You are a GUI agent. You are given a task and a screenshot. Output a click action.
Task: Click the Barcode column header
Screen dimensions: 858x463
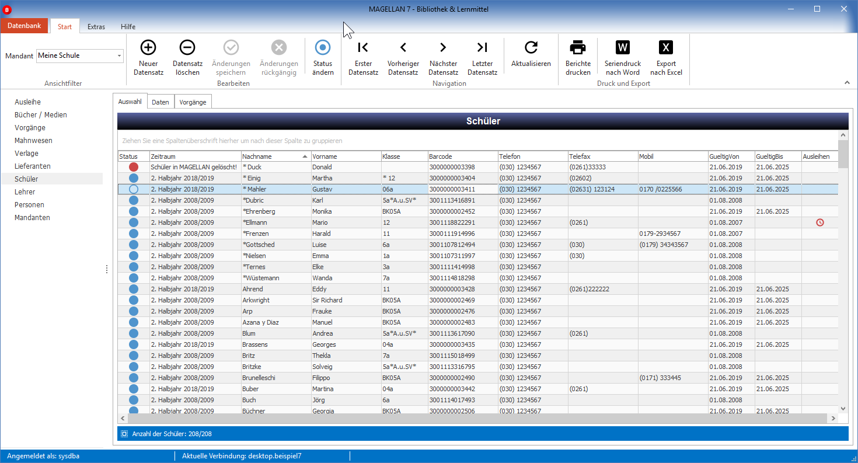coord(462,156)
